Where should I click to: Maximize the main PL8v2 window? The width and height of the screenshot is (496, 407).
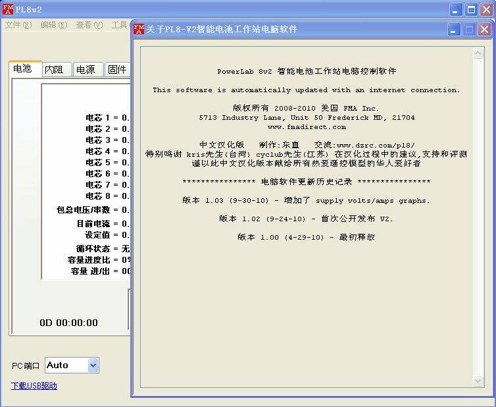coord(472,9)
